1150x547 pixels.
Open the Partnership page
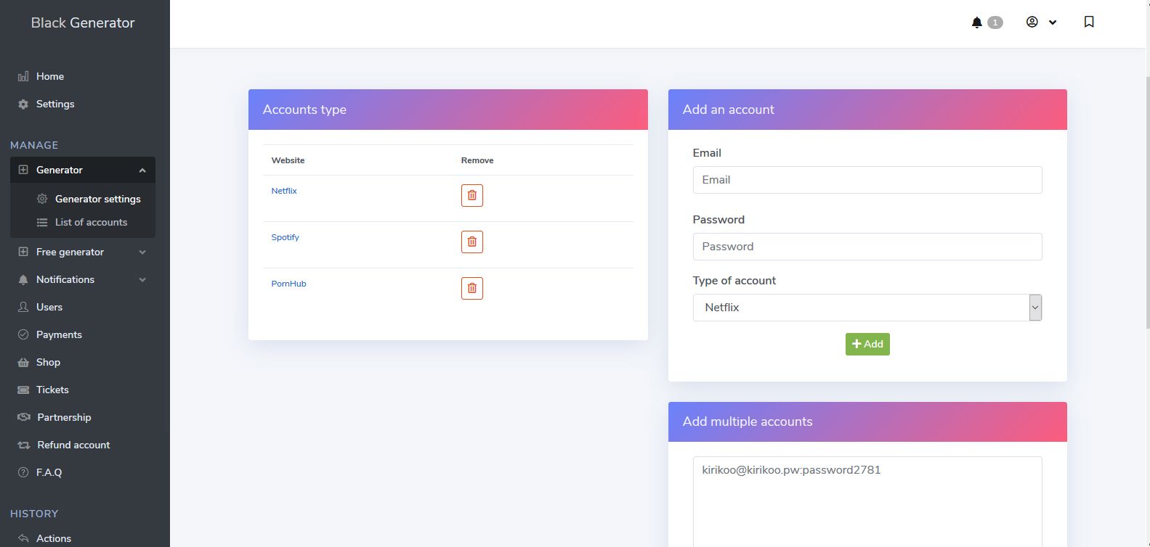pyautogui.click(x=64, y=417)
